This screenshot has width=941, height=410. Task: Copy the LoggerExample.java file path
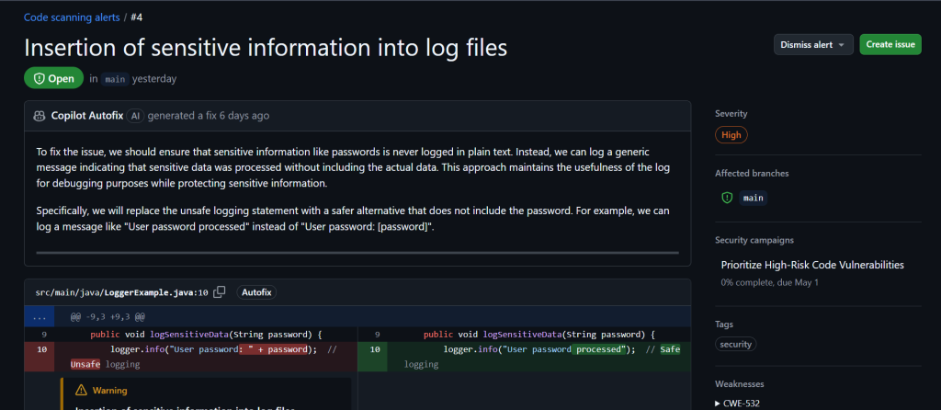click(x=220, y=292)
